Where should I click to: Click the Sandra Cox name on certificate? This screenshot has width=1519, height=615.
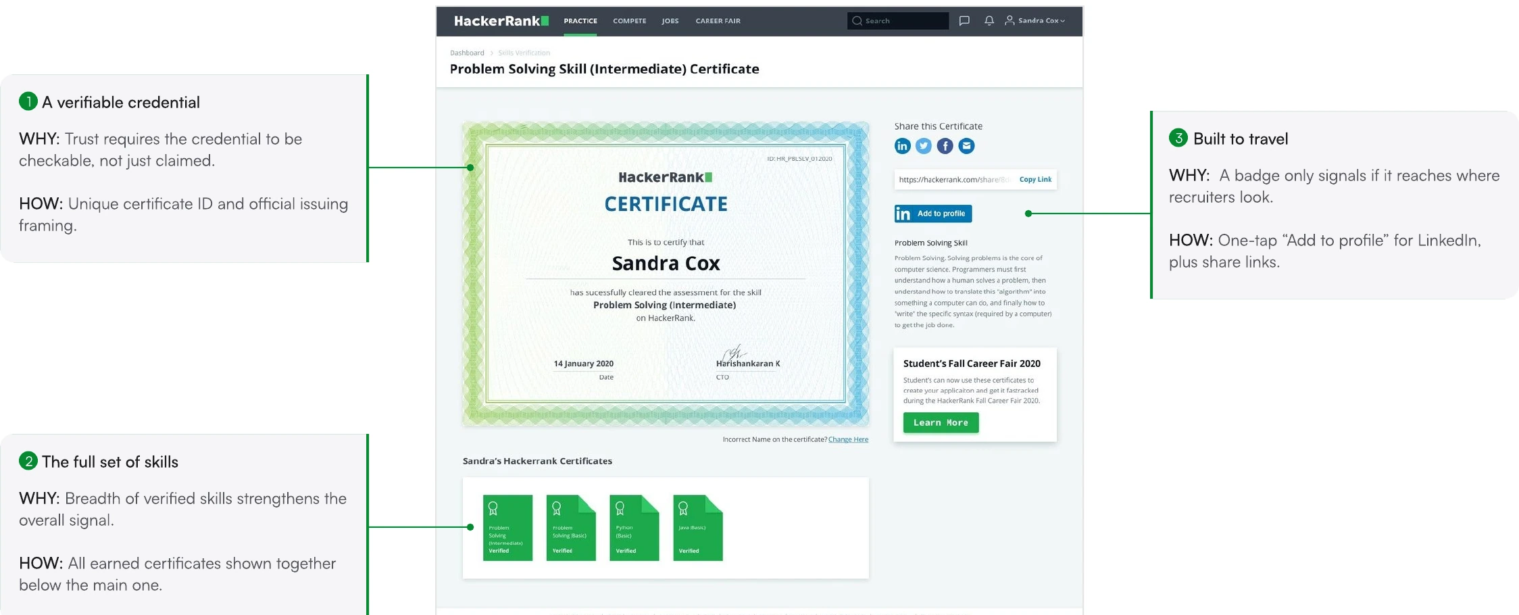click(x=666, y=263)
